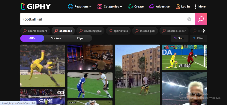Click the magnifier icon in 'sports blooper' chip
This screenshot has height=105, width=227.
point(164,31)
